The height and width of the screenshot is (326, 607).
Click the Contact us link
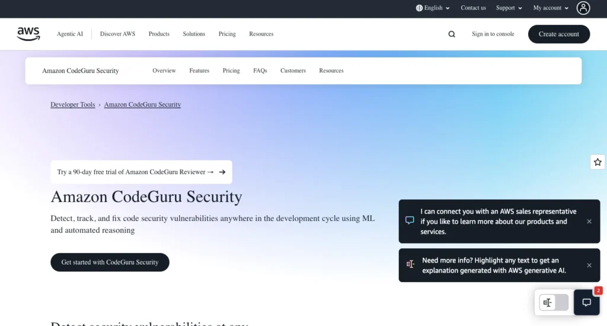click(x=473, y=8)
